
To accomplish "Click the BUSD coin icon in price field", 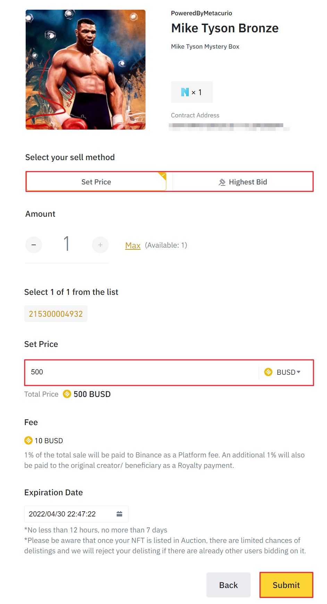I will 268,372.
